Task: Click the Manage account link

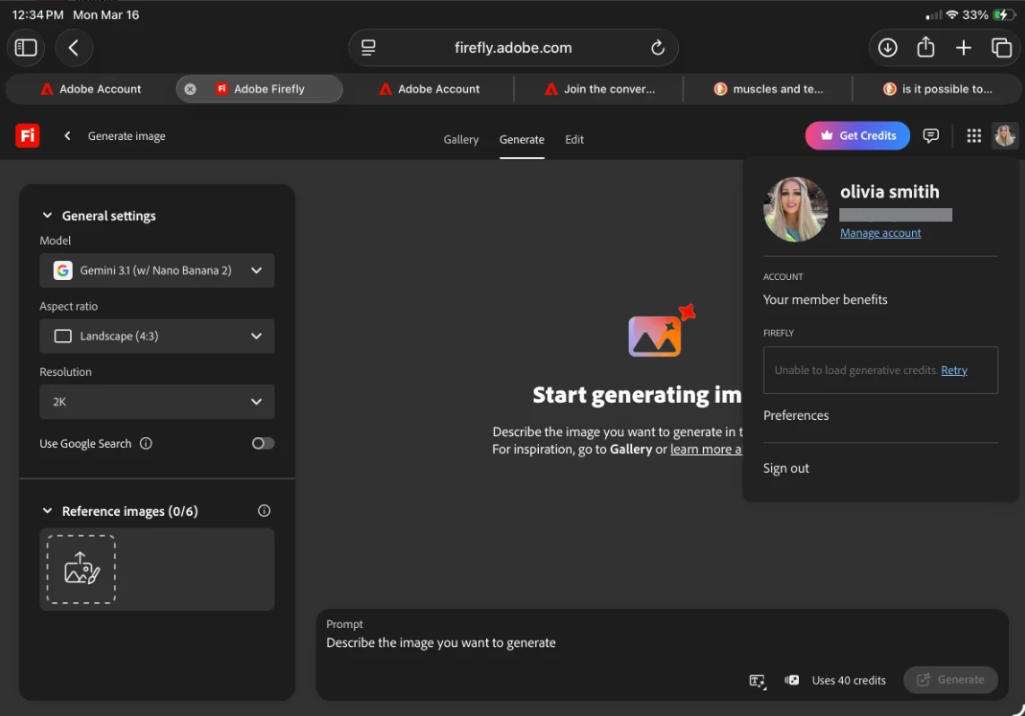Action: [880, 232]
